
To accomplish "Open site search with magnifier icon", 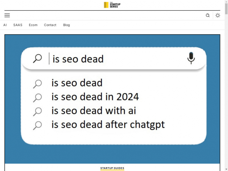I will (207, 16).
